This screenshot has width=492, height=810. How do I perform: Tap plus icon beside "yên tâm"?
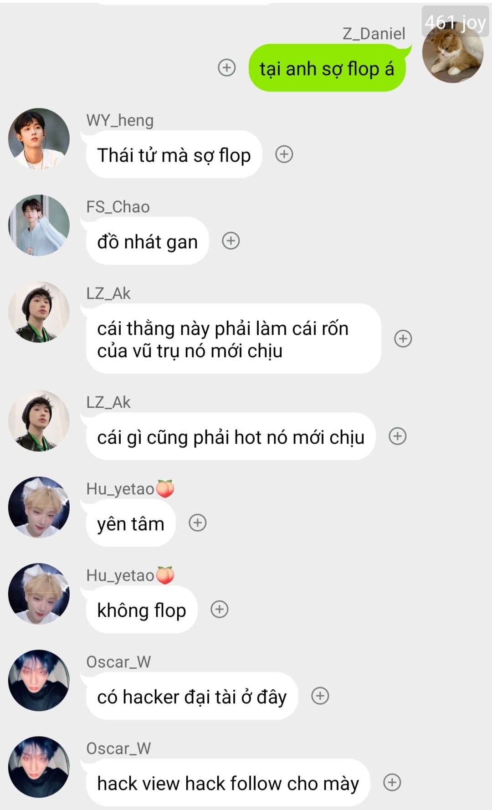pyautogui.click(x=198, y=523)
